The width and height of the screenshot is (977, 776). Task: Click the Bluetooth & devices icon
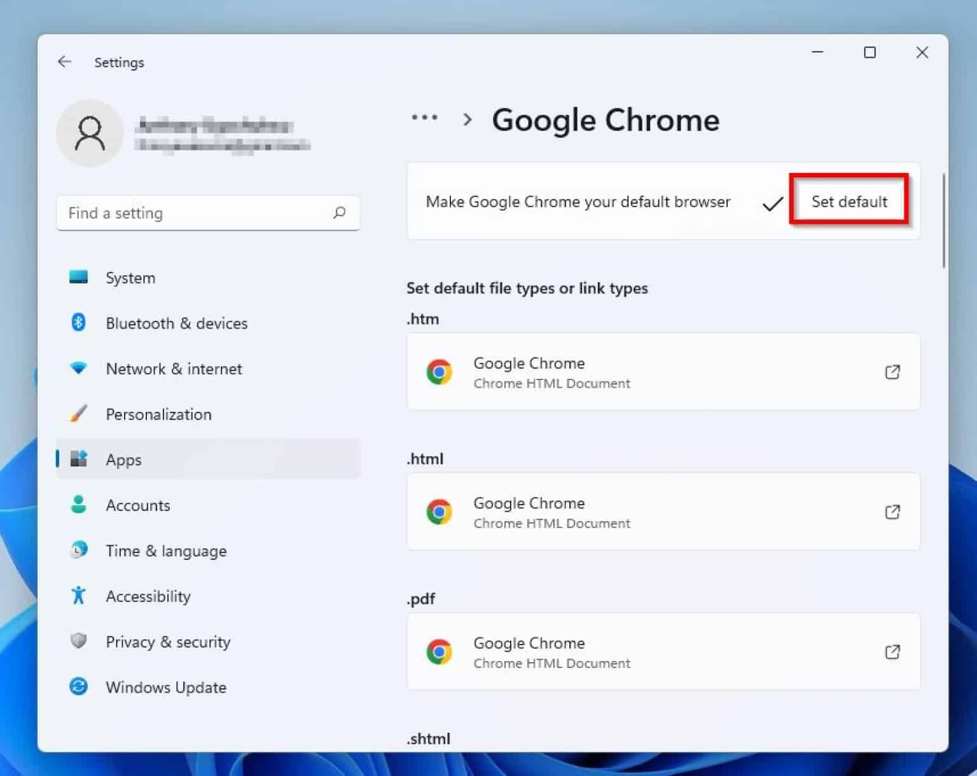tap(78, 323)
